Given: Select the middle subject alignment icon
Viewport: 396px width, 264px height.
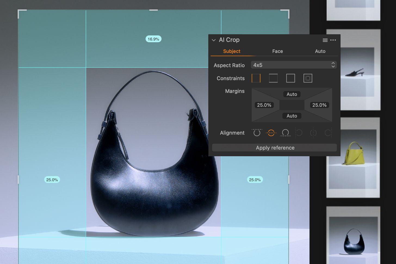Looking at the screenshot, I should coord(271,133).
